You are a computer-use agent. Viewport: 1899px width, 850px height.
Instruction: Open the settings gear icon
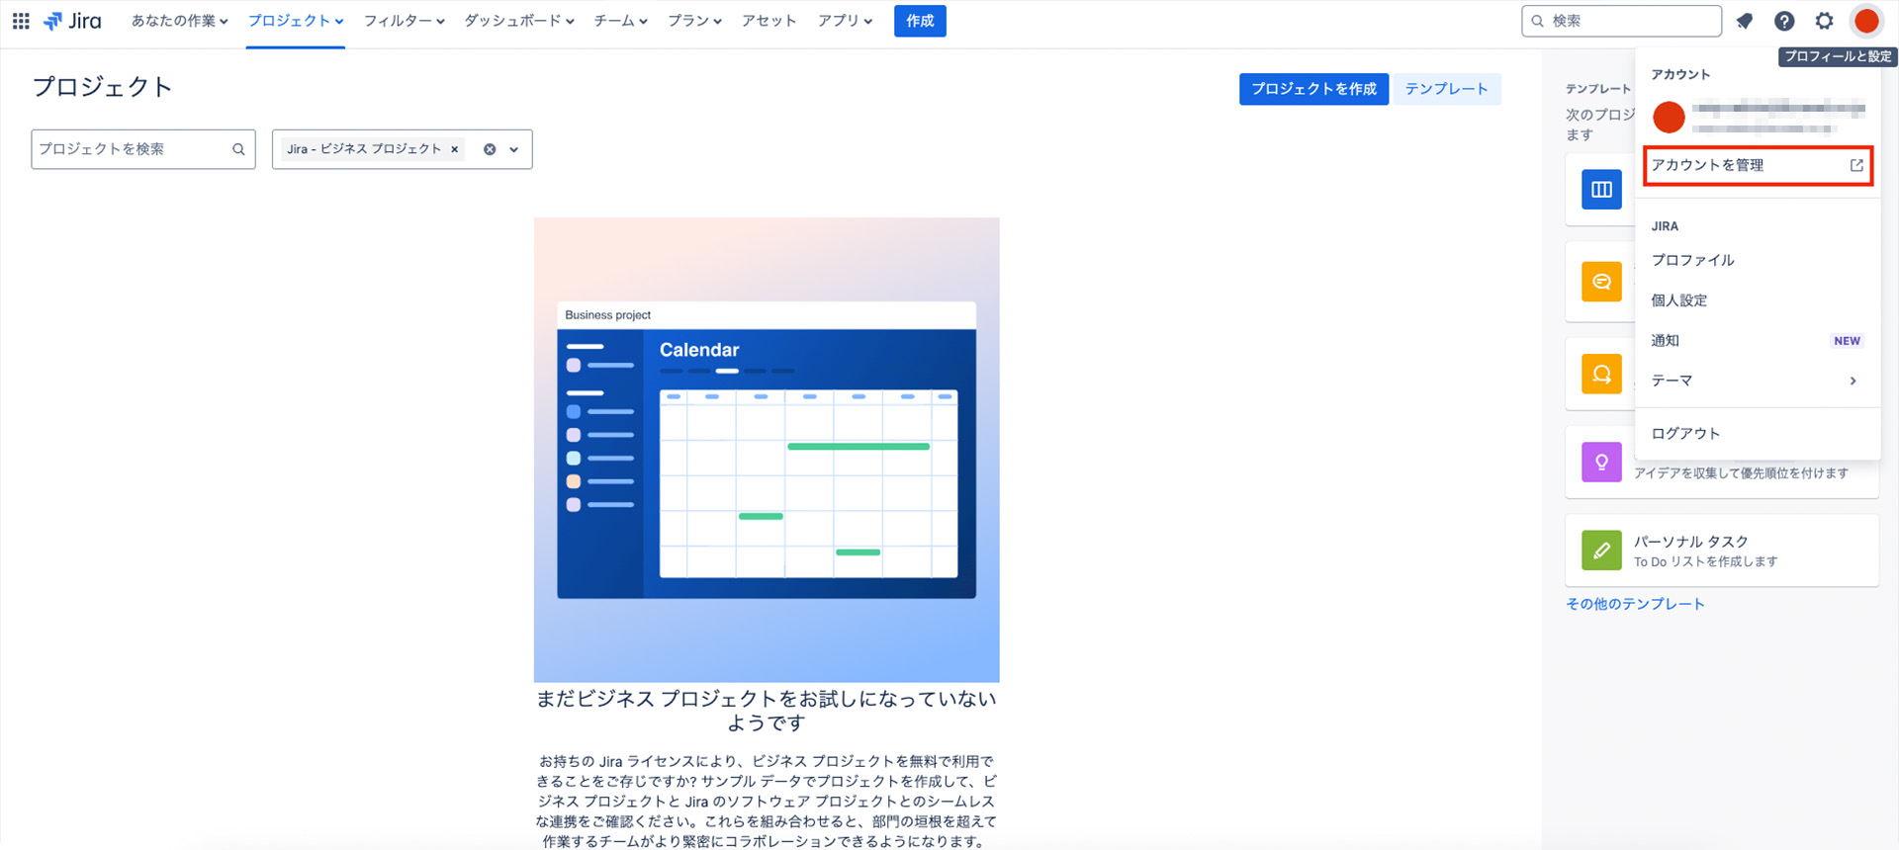click(x=1825, y=21)
